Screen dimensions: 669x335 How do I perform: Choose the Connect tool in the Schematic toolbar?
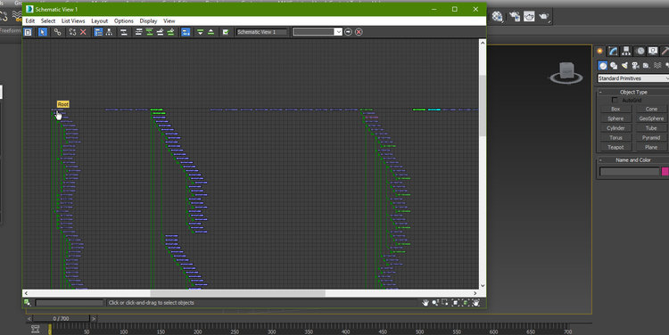57,32
